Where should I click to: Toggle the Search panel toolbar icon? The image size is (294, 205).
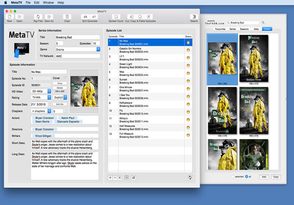(x=194, y=16)
